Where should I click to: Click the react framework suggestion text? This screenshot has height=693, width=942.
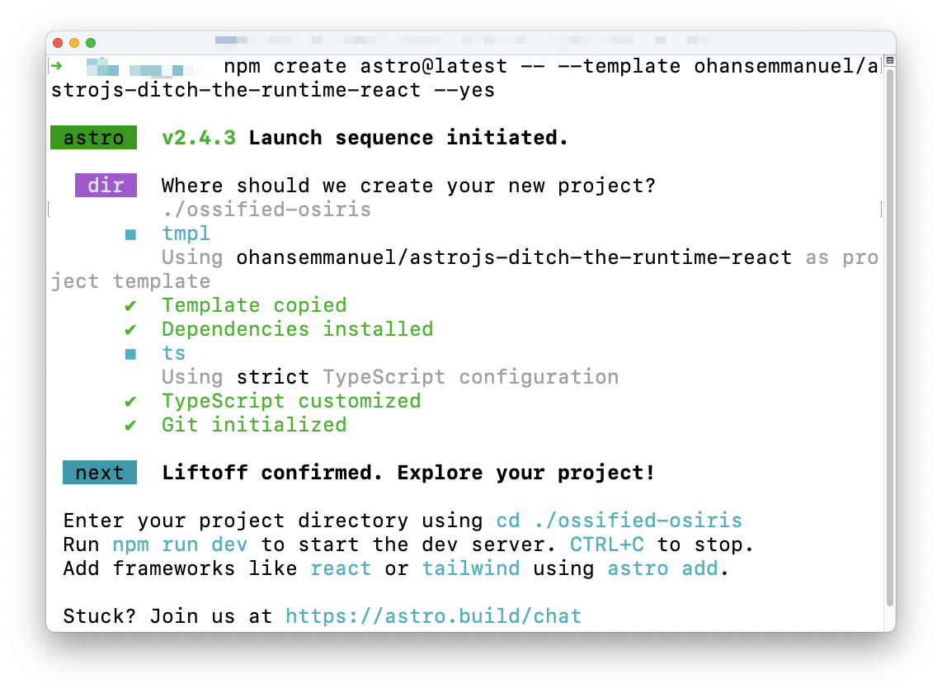coord(341,568)
